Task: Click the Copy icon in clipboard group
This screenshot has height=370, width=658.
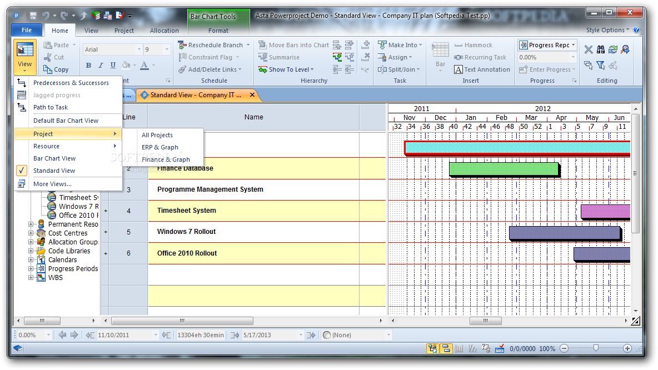Action: (x=48, y=69)
